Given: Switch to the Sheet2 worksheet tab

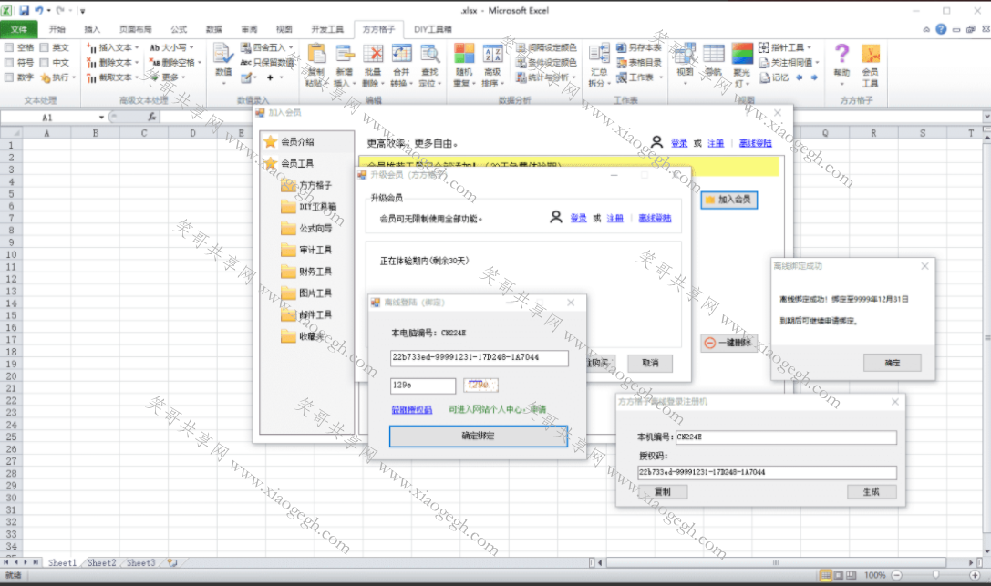Looking at the screenshot, I should (x=102, y=562).
